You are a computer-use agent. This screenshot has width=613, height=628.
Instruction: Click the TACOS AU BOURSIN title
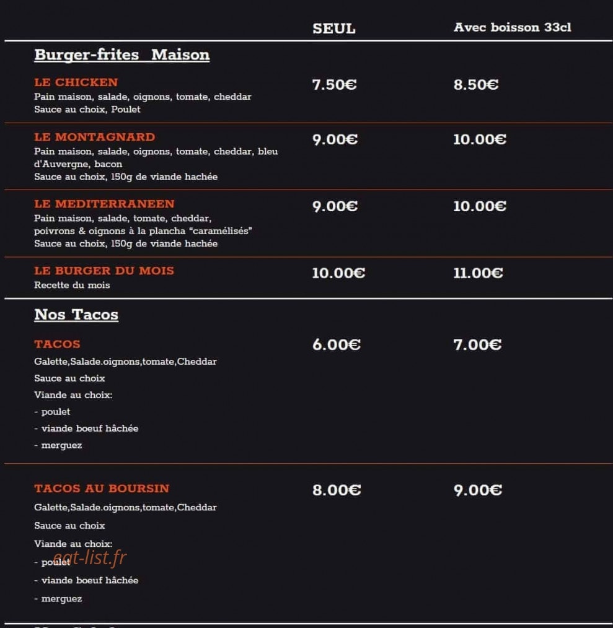[x=102, y=489]
